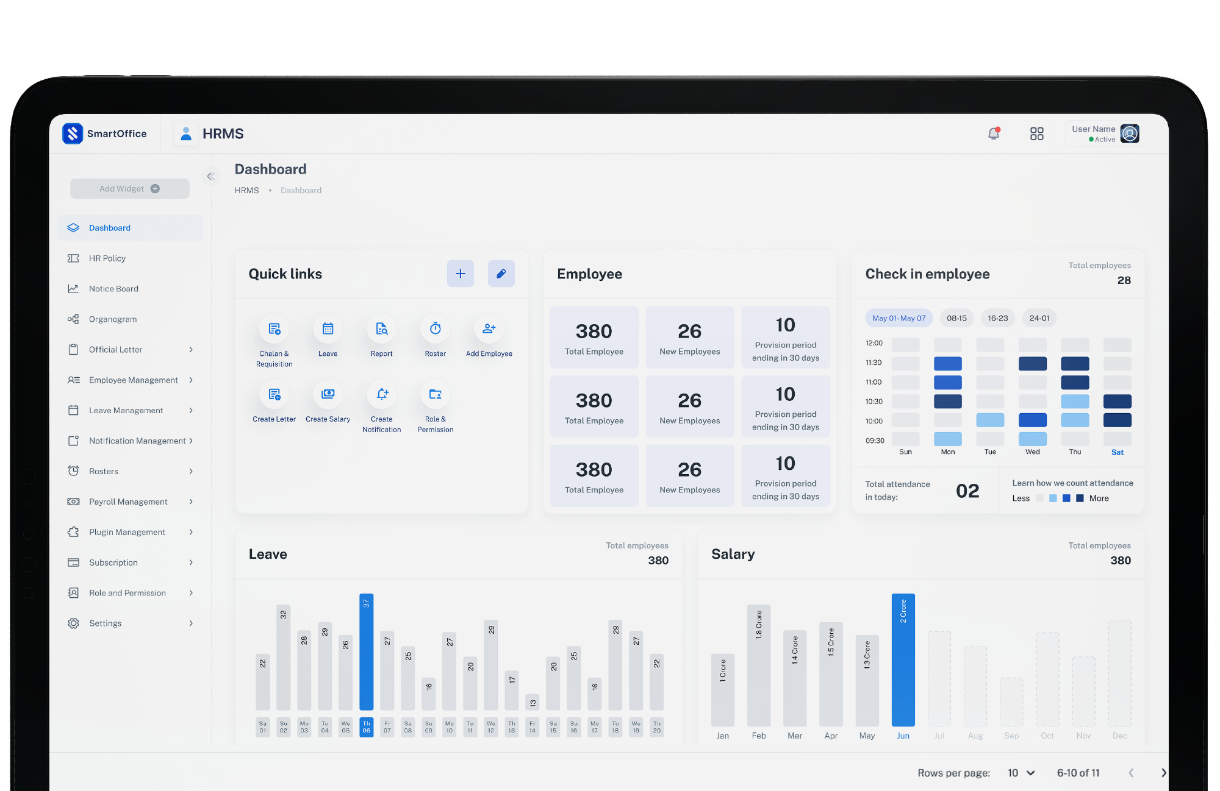
Task: Open Create Salary quick link icon
Action: point(328,394)
